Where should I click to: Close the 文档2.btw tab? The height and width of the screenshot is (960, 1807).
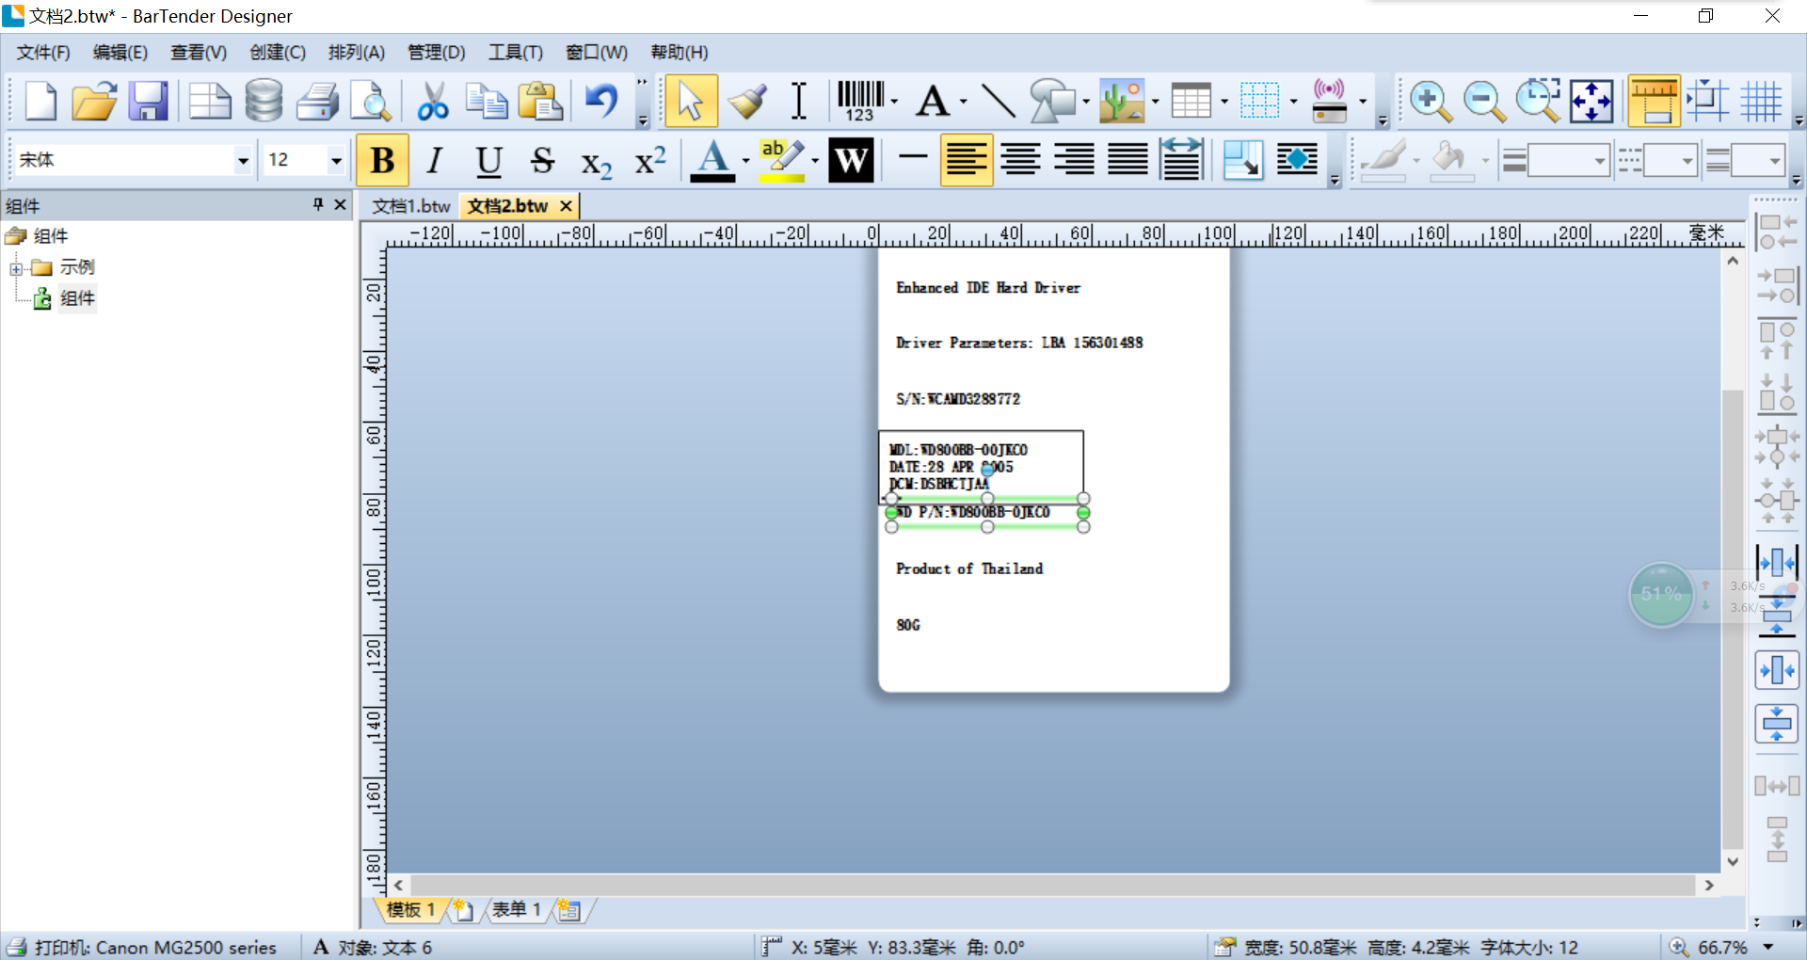click(566, 206)
